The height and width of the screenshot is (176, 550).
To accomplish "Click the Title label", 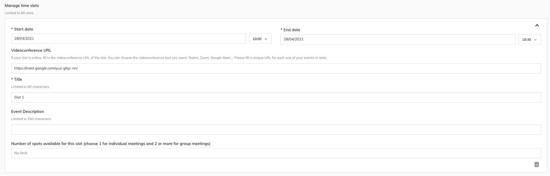I will pos(17,80).
